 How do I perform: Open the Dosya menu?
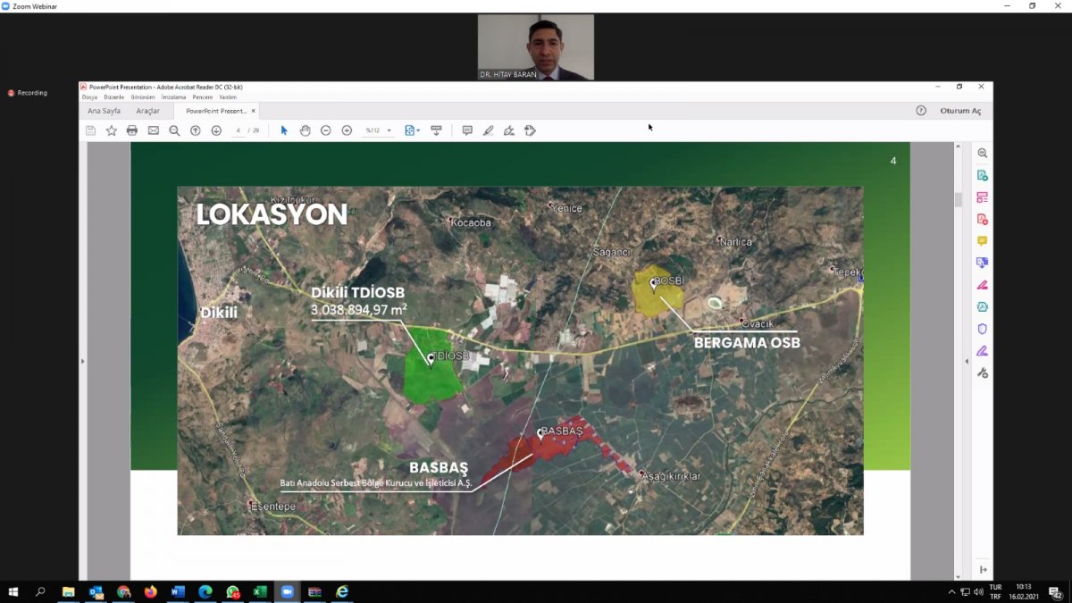(x=89, y=96)
